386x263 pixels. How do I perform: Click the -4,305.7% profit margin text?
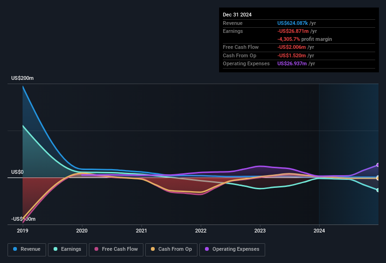[305, 39]
